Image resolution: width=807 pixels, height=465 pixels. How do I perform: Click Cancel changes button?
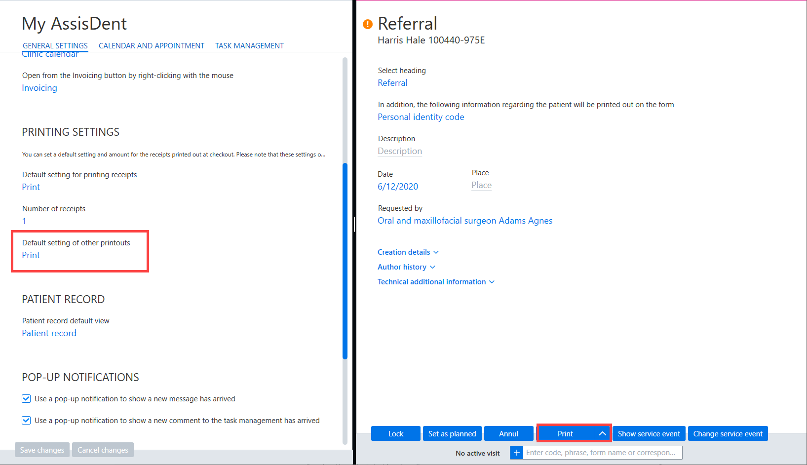point(103,450)
